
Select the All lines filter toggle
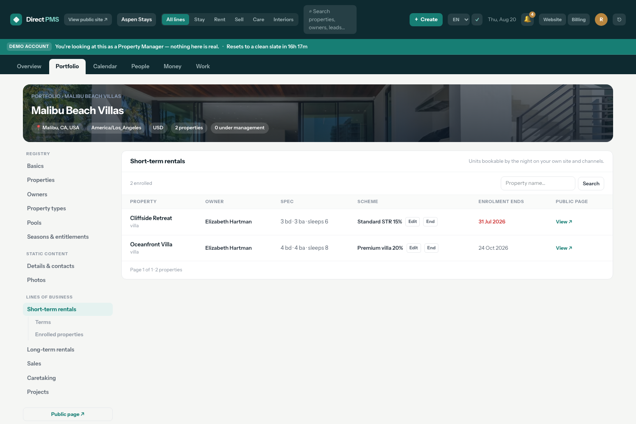click(x=176, y=20)
